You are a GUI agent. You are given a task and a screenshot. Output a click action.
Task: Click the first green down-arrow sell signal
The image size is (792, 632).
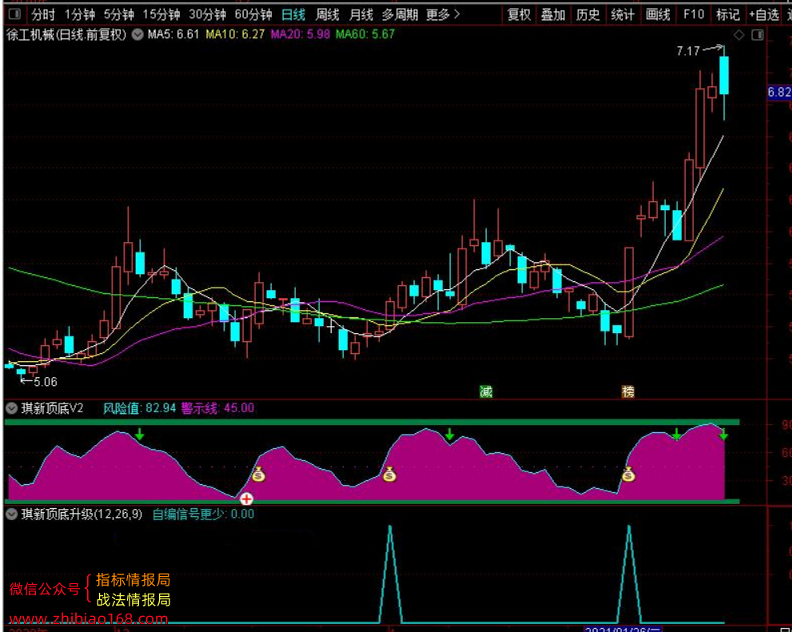pyautogui.click(x=139, y=434)
